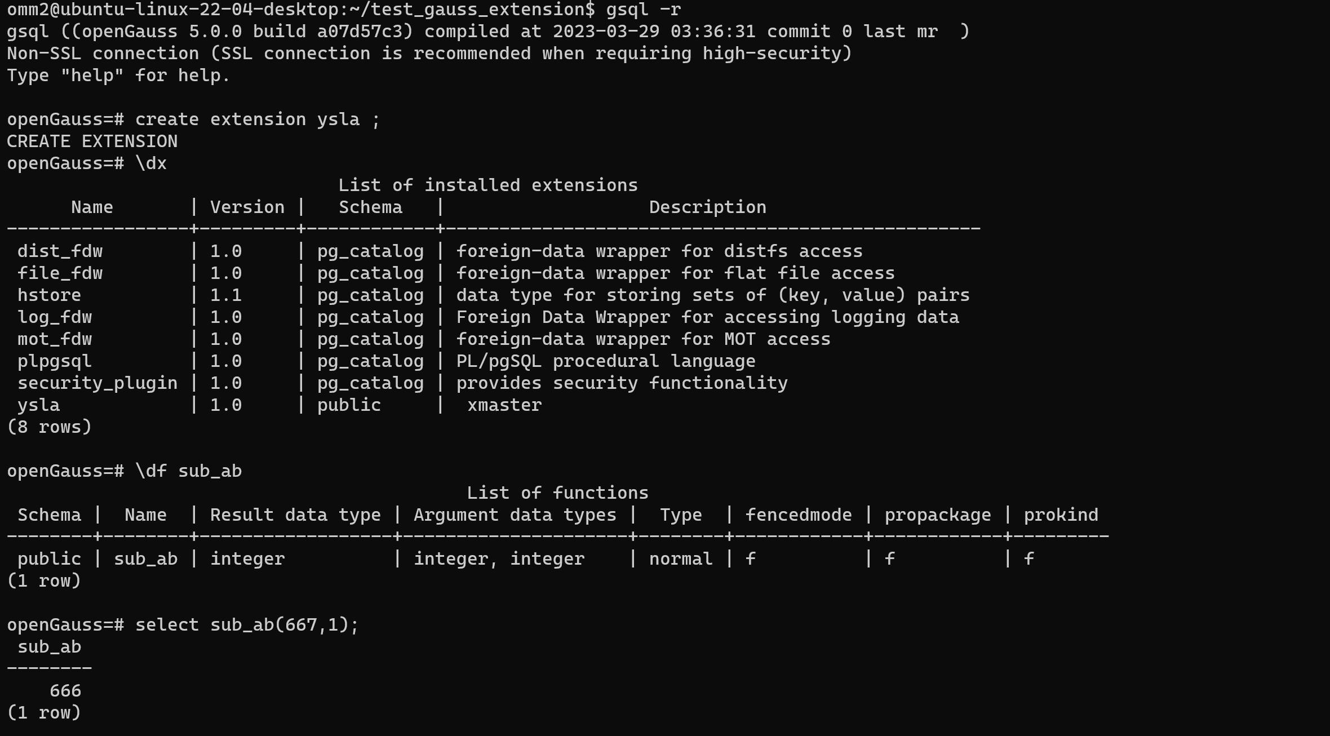Click the Description column header
This screenshot has height=736, width=1330.
coord(707,207)
